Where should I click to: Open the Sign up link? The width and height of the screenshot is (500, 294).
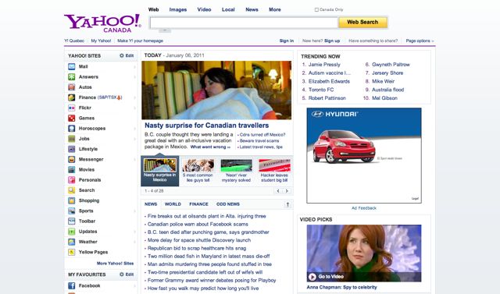332,41
